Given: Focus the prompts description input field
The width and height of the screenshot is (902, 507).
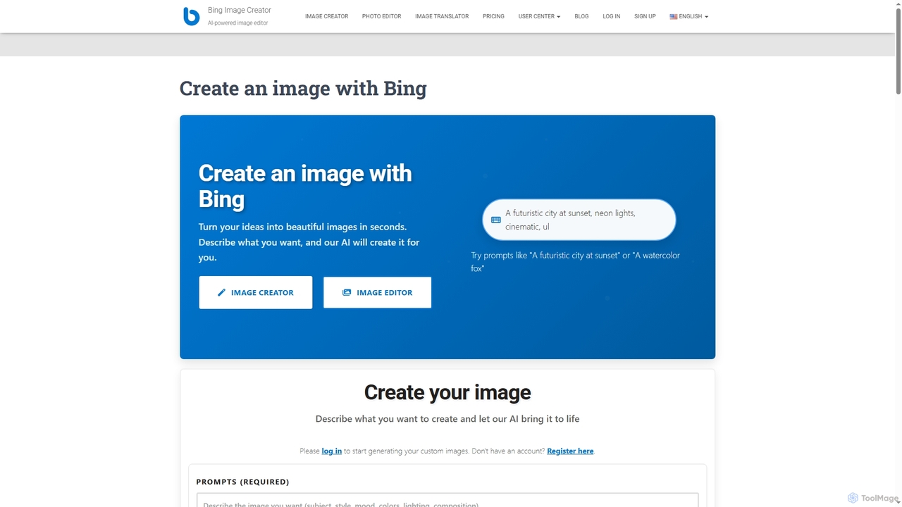Looking at the screenshot, I should (x=447, y=501).
